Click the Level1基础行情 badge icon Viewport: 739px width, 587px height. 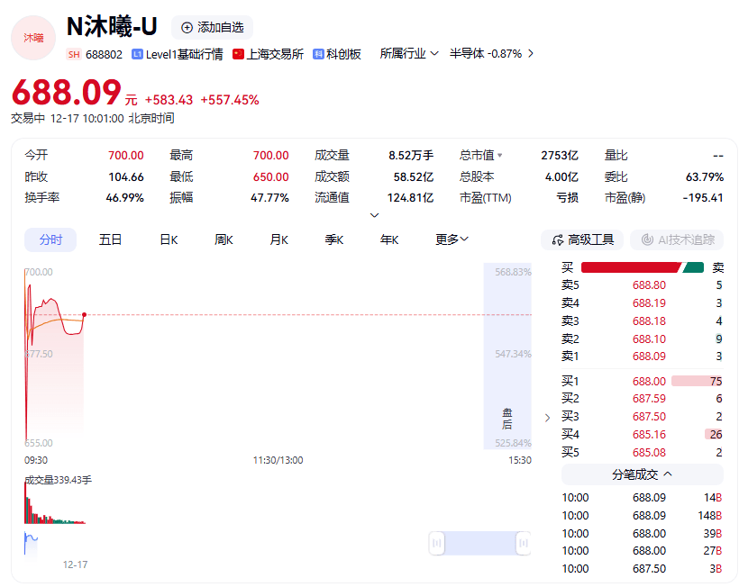click(135, 56)
